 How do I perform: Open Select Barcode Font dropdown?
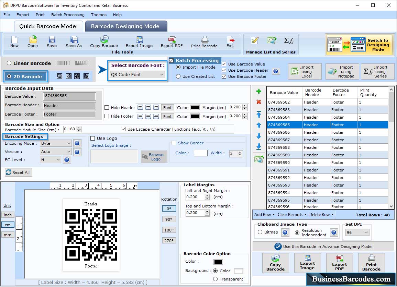[137, 74]
